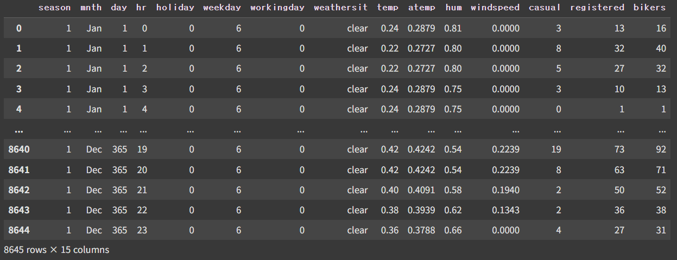Click the ellipsis row index cell

click(x=19, y=130)
